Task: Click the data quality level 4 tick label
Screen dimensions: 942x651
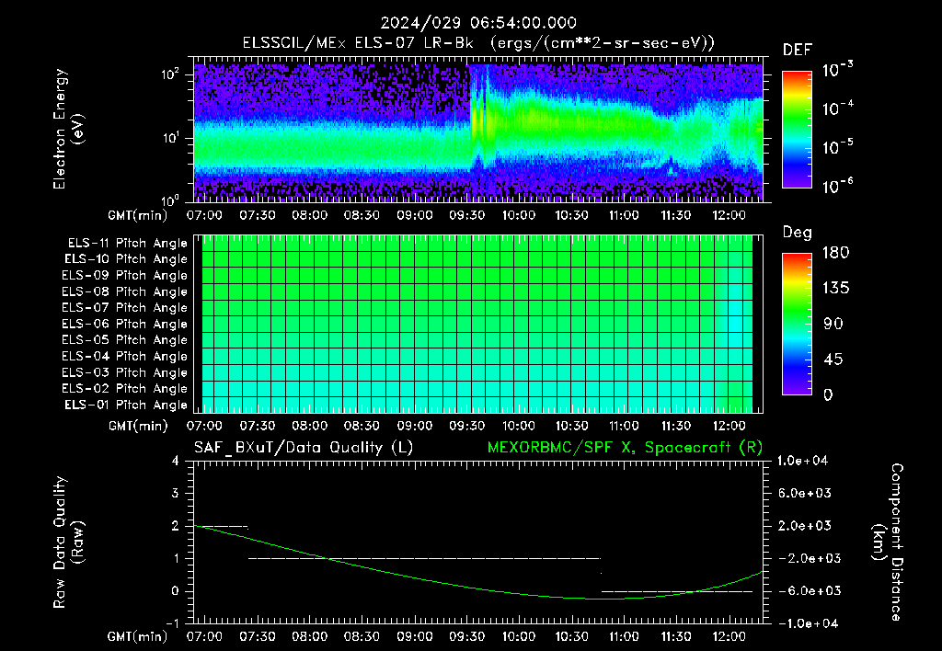Action: (176, 461)
